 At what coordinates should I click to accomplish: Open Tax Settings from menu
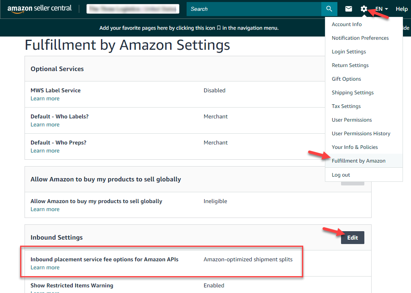(x=346, y=106)
